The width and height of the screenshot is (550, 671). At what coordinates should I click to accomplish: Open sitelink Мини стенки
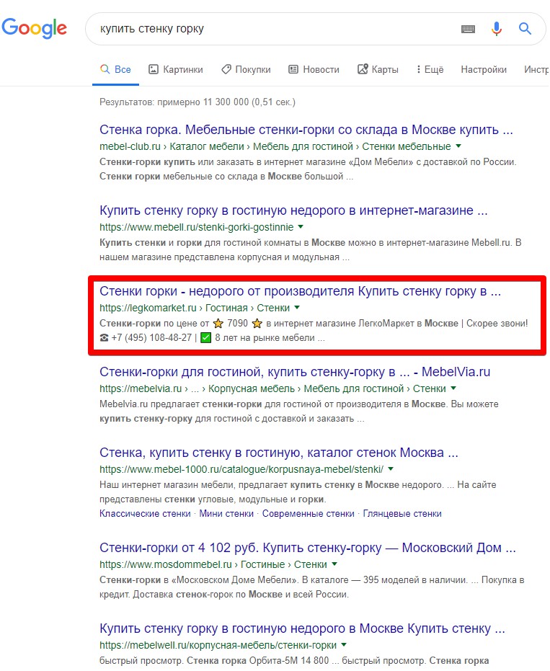pos(226,513)
